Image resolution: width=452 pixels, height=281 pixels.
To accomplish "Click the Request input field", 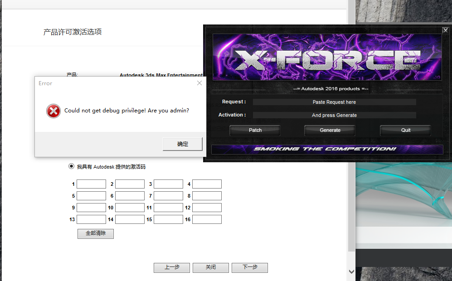I will click(335, 102).
